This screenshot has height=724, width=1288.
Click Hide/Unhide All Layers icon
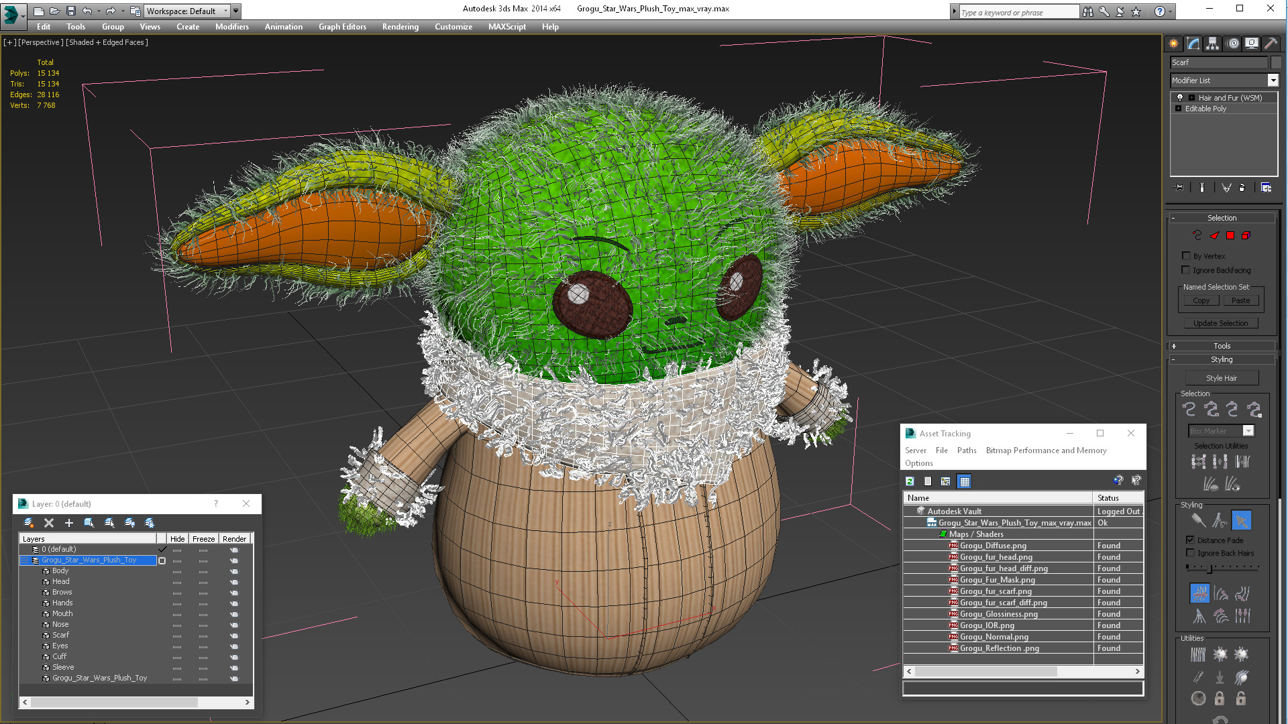(x=129, y=523)
